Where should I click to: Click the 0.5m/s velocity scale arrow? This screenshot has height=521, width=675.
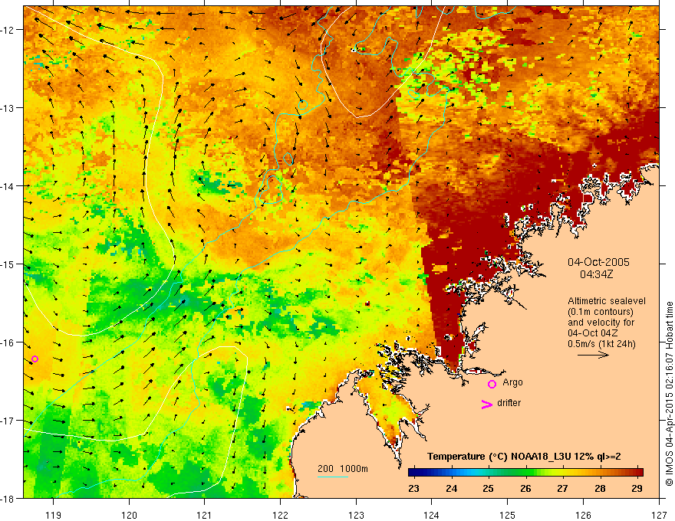tap(593, 355)
